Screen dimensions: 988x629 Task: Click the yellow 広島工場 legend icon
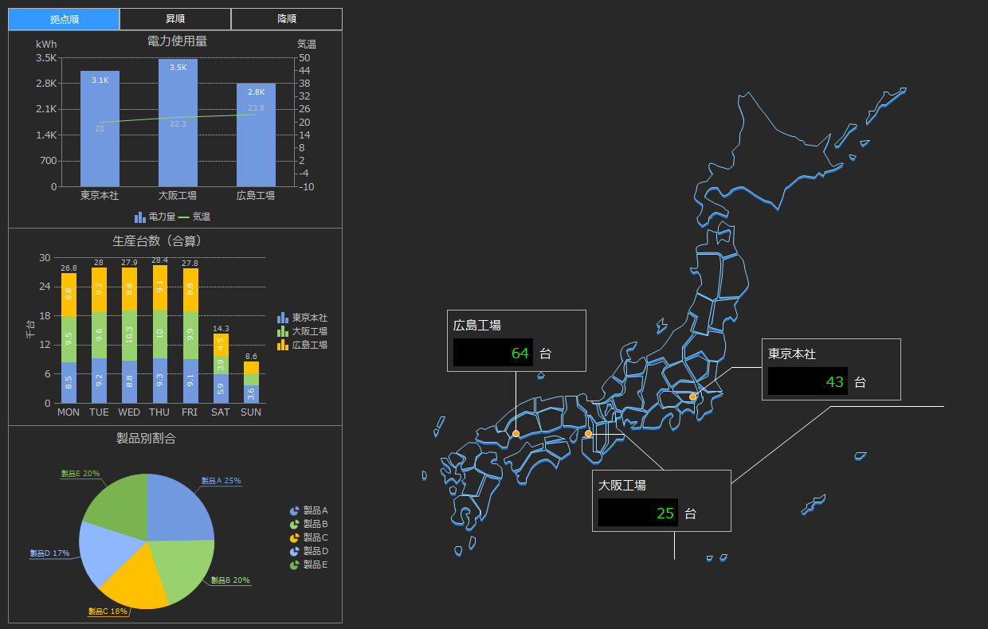[x=281, y=345]
